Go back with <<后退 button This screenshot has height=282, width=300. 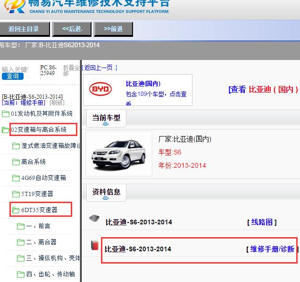[72, 29]
